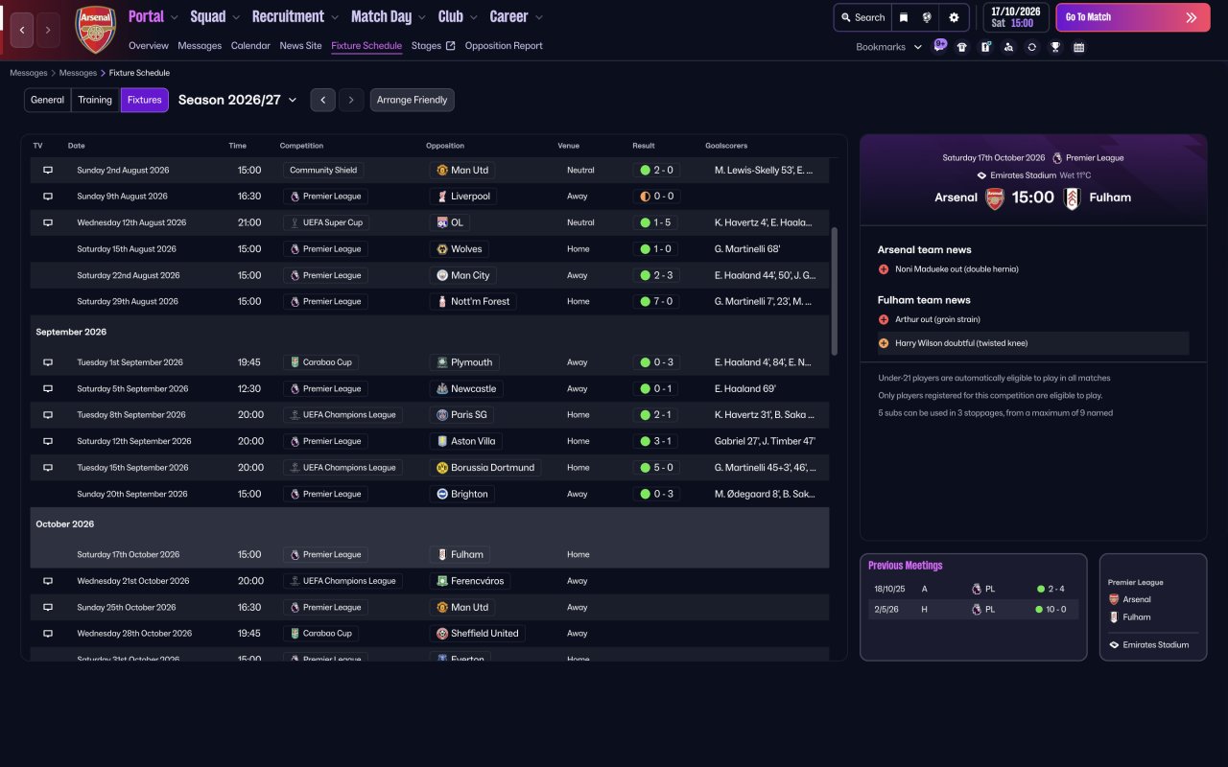Open the world globe icon in header
The image size is (1228, 767).
click(928, 17)
